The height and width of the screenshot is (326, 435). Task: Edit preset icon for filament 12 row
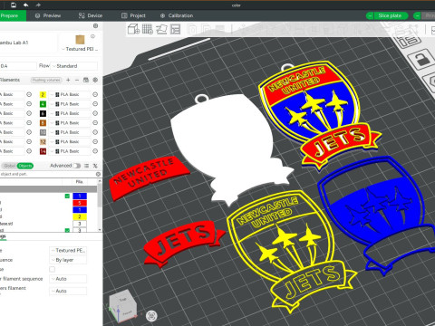(95, 141)
